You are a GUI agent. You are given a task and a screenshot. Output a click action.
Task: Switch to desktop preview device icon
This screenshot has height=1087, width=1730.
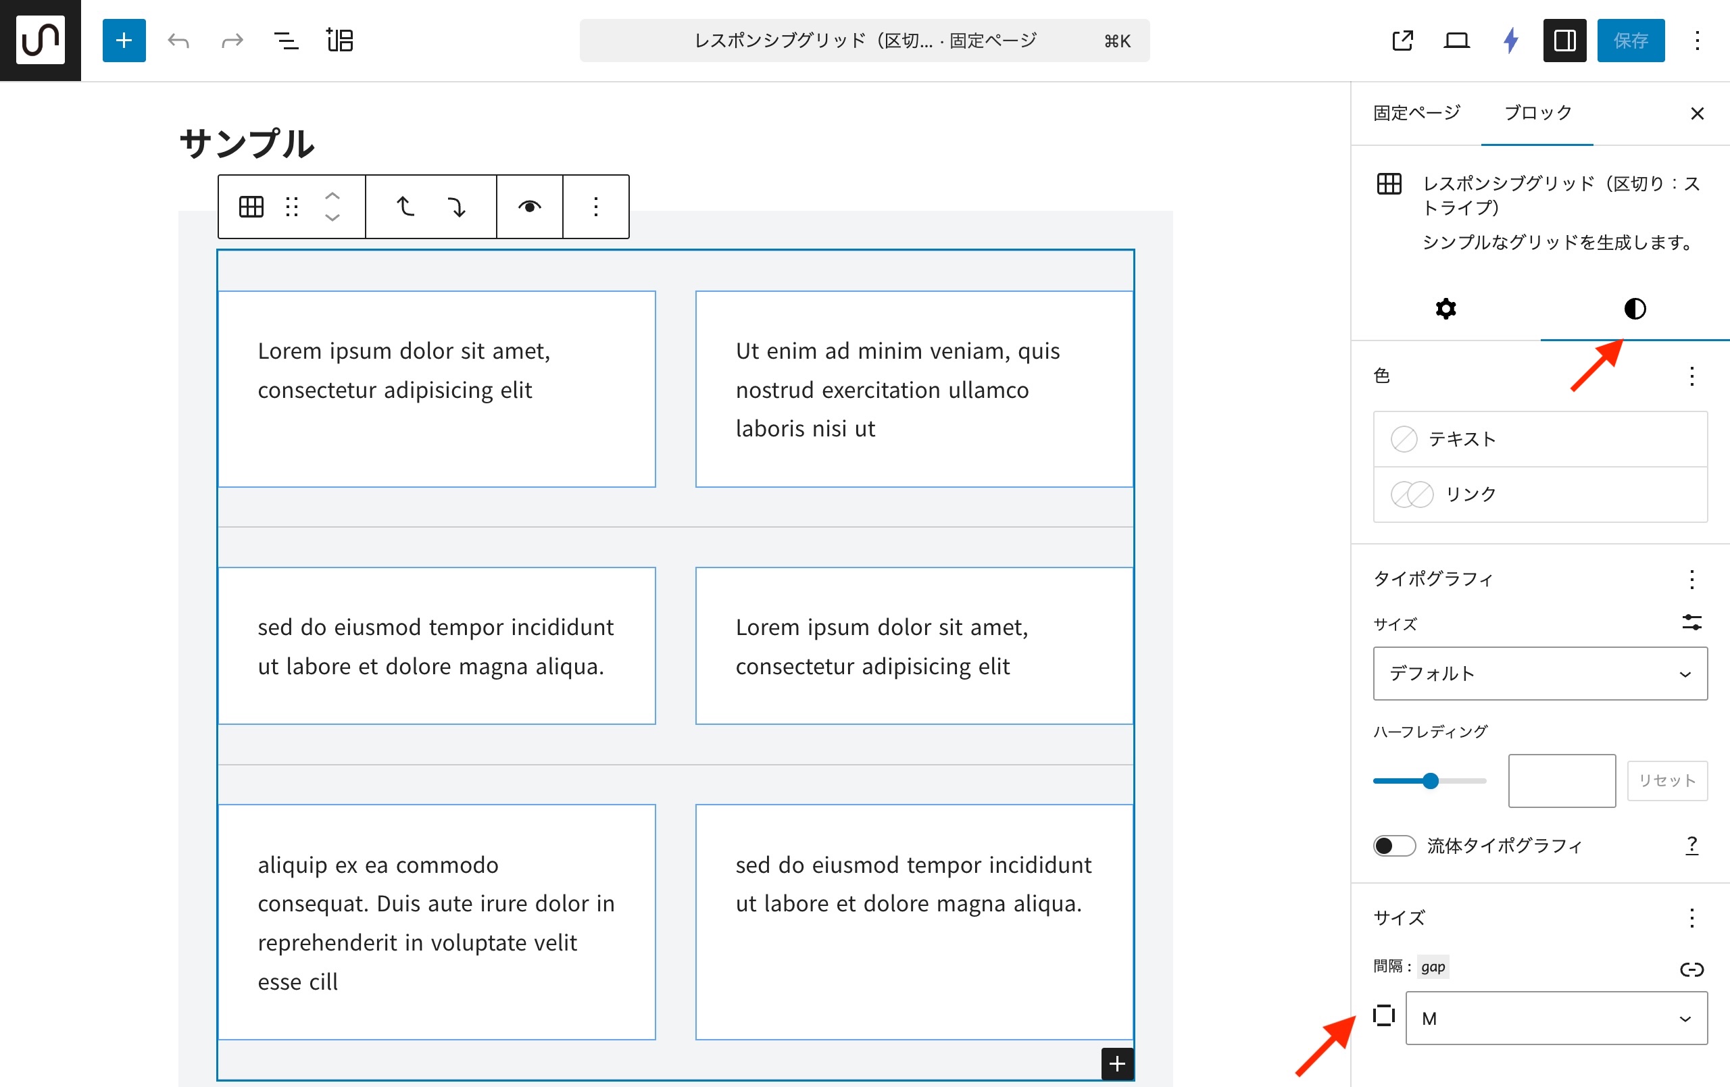point(1456,41)
